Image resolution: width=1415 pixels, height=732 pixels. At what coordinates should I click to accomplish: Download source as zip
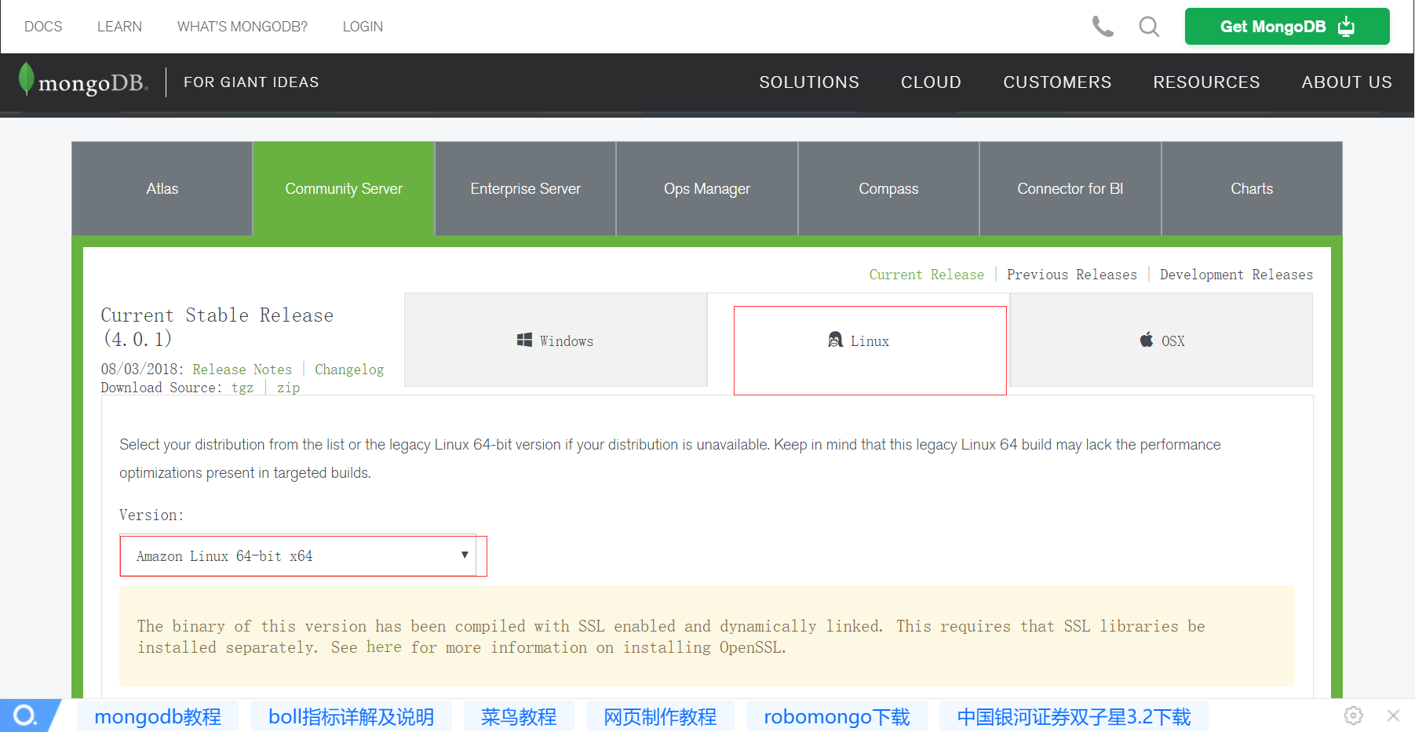(x=288, y=388)
